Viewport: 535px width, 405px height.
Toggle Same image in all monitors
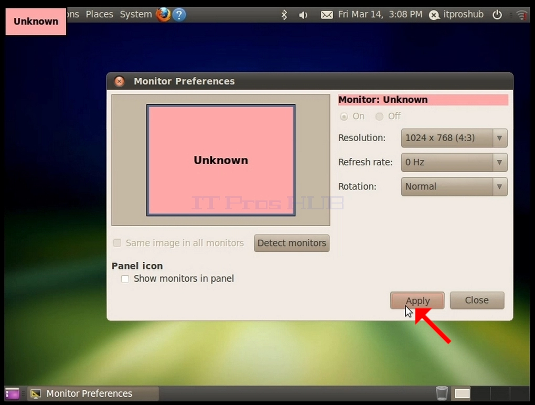pos(117,243)
